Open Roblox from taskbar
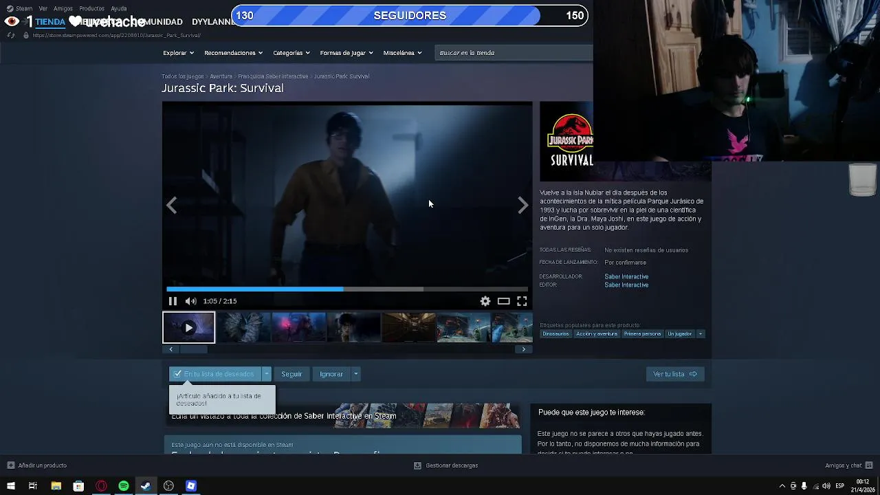The width and height of the screenshot is (880, 495). (191, 486)
